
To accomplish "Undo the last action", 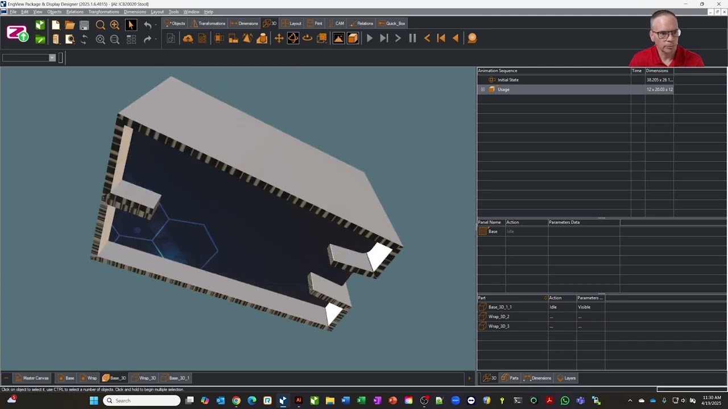I will (x=148, y=25).
